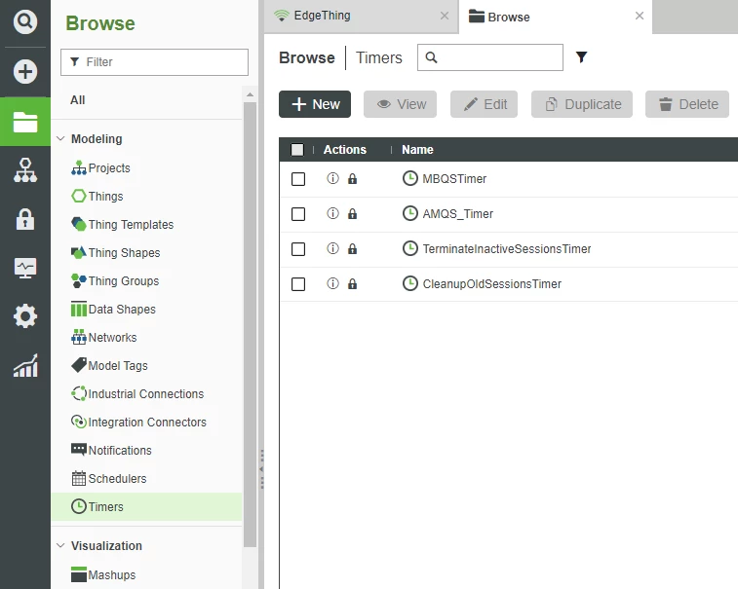Check the AMQS_Timer row checkbox
The height and width of the screenshot is (589, 738).
click(298, 214)
